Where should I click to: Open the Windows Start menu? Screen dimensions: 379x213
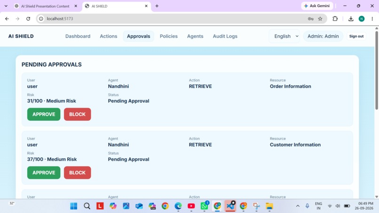74,206
